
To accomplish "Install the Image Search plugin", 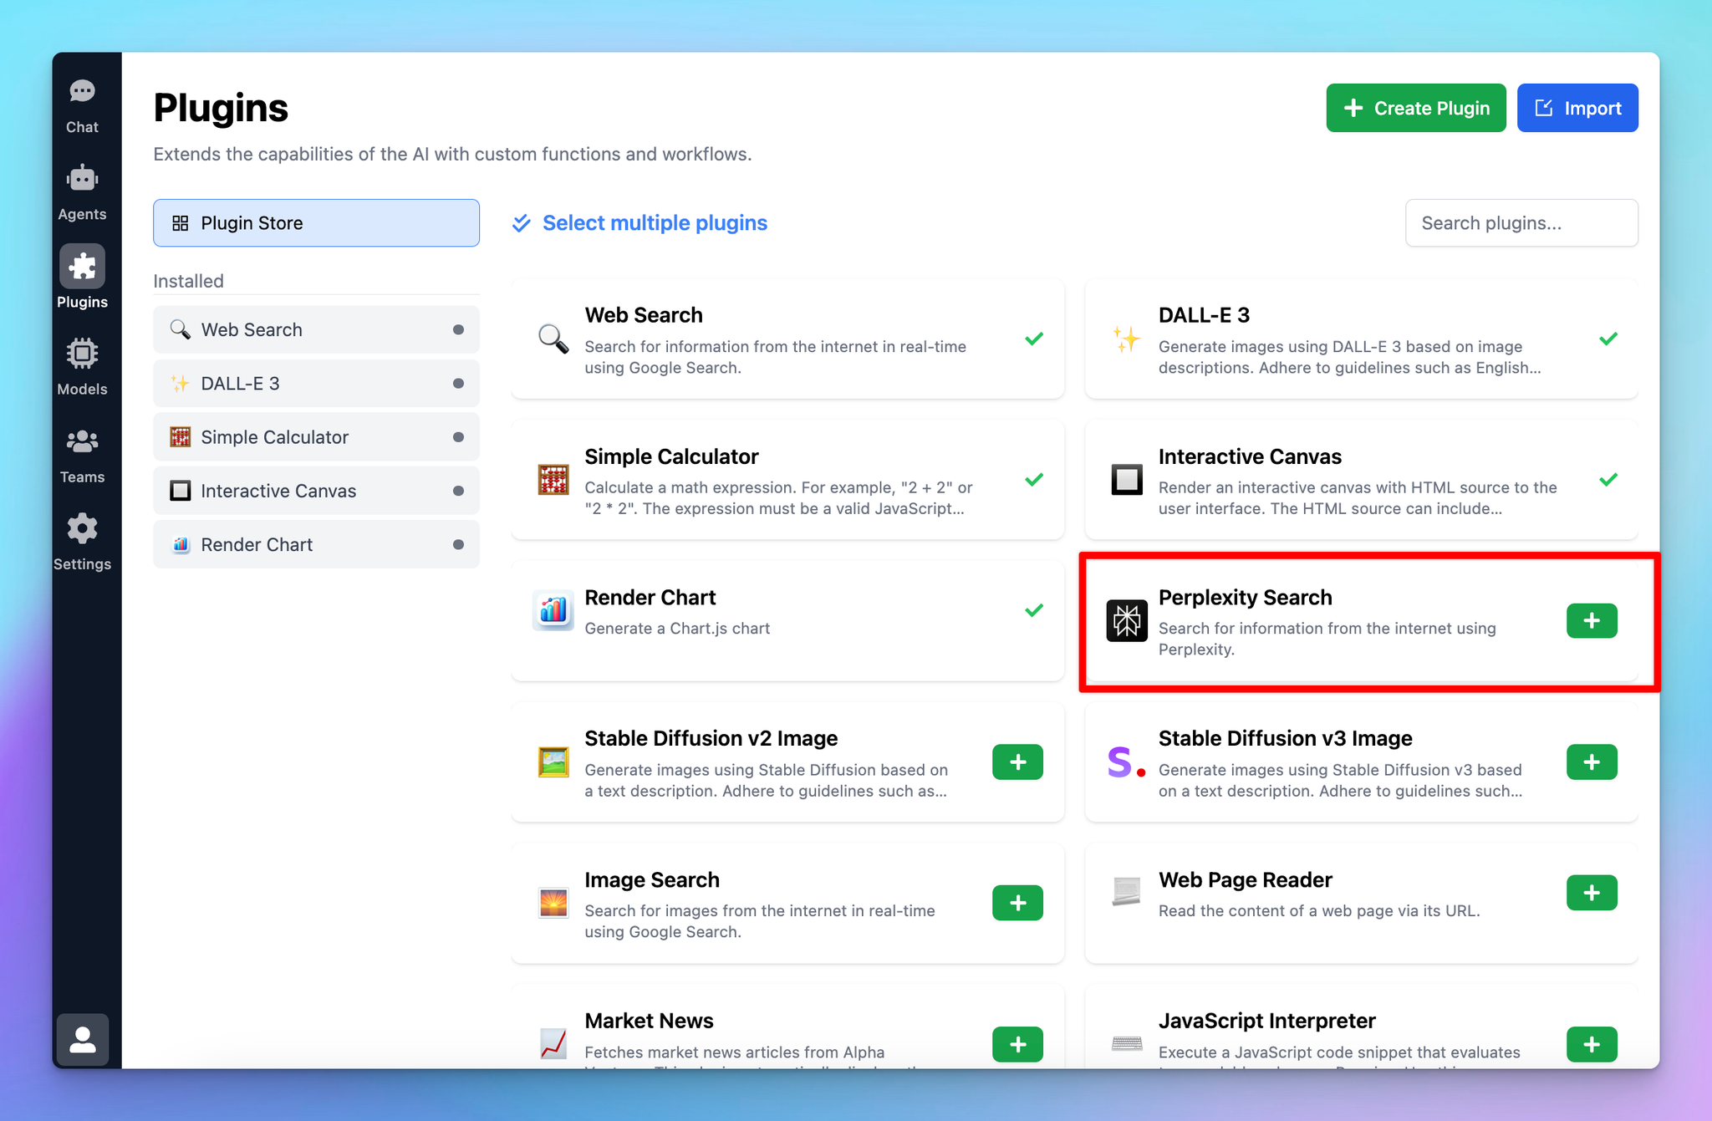I will pyautogui.click(x=1017, y=903).
